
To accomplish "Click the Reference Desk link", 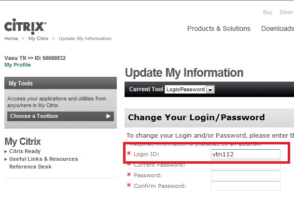I will point(30,167).
